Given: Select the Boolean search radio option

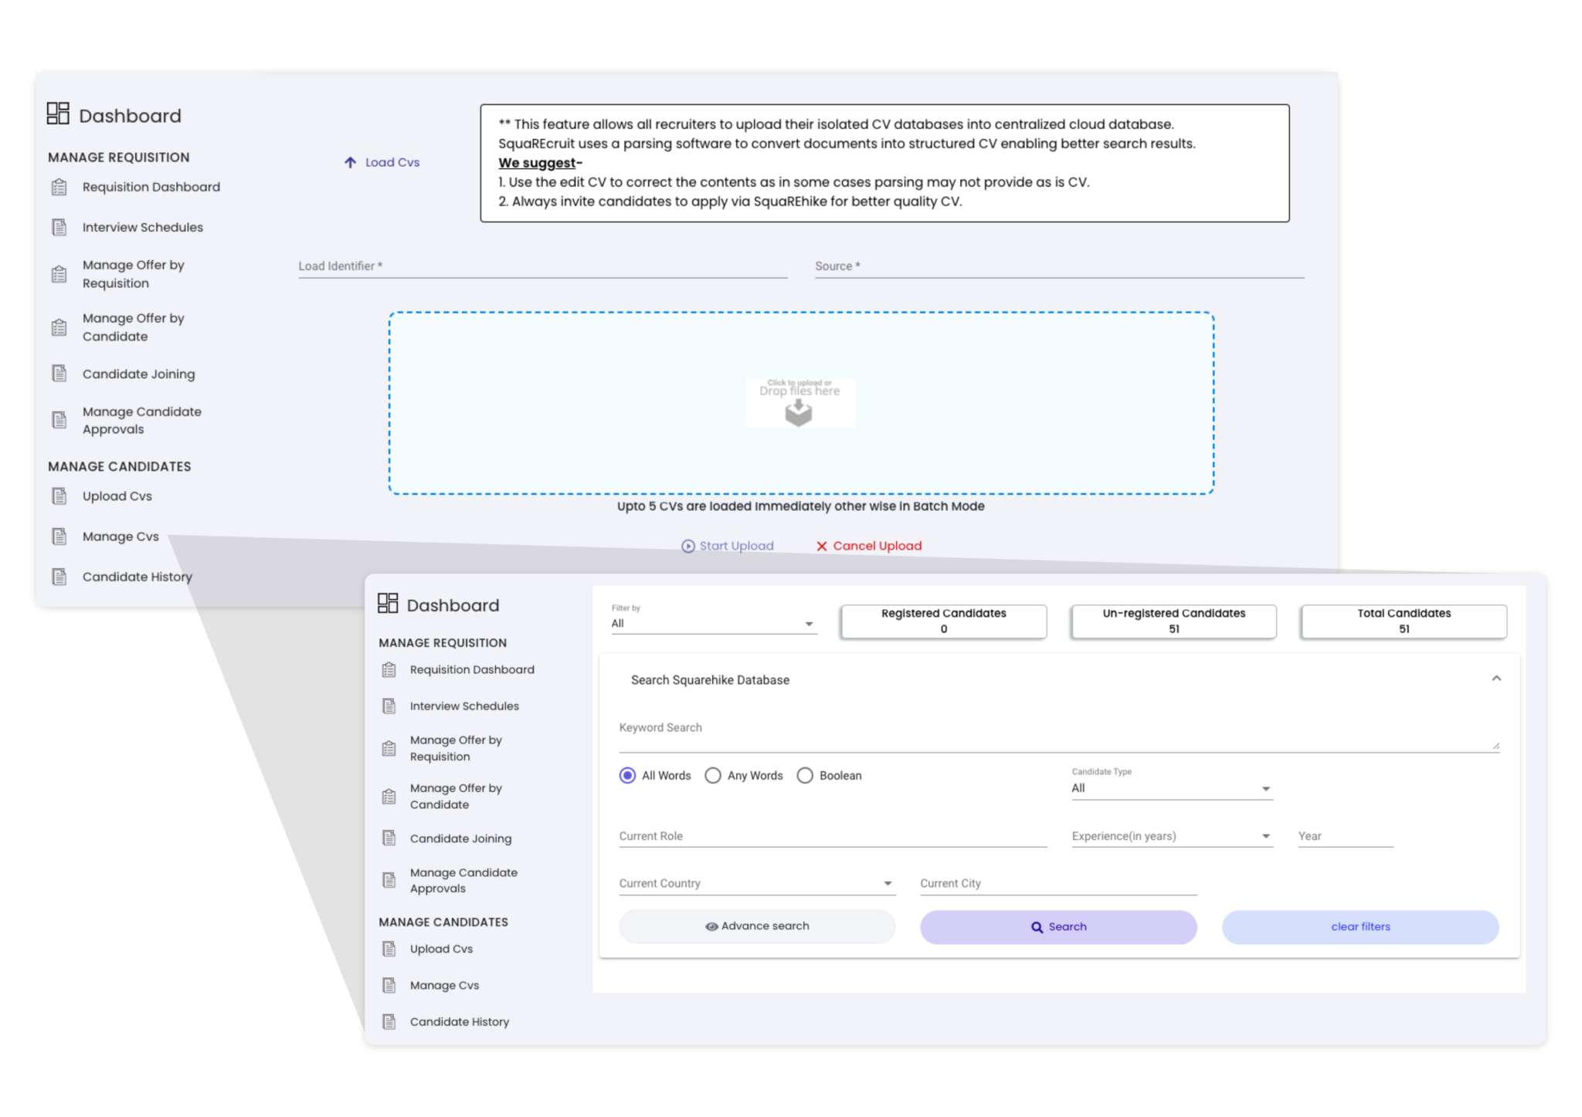Looking at the screenshot, I should (805, 775).
